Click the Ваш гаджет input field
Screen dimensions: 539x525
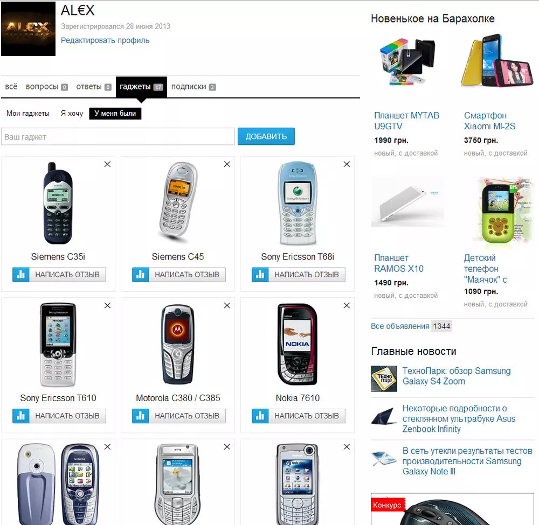(x=118, y=137)
